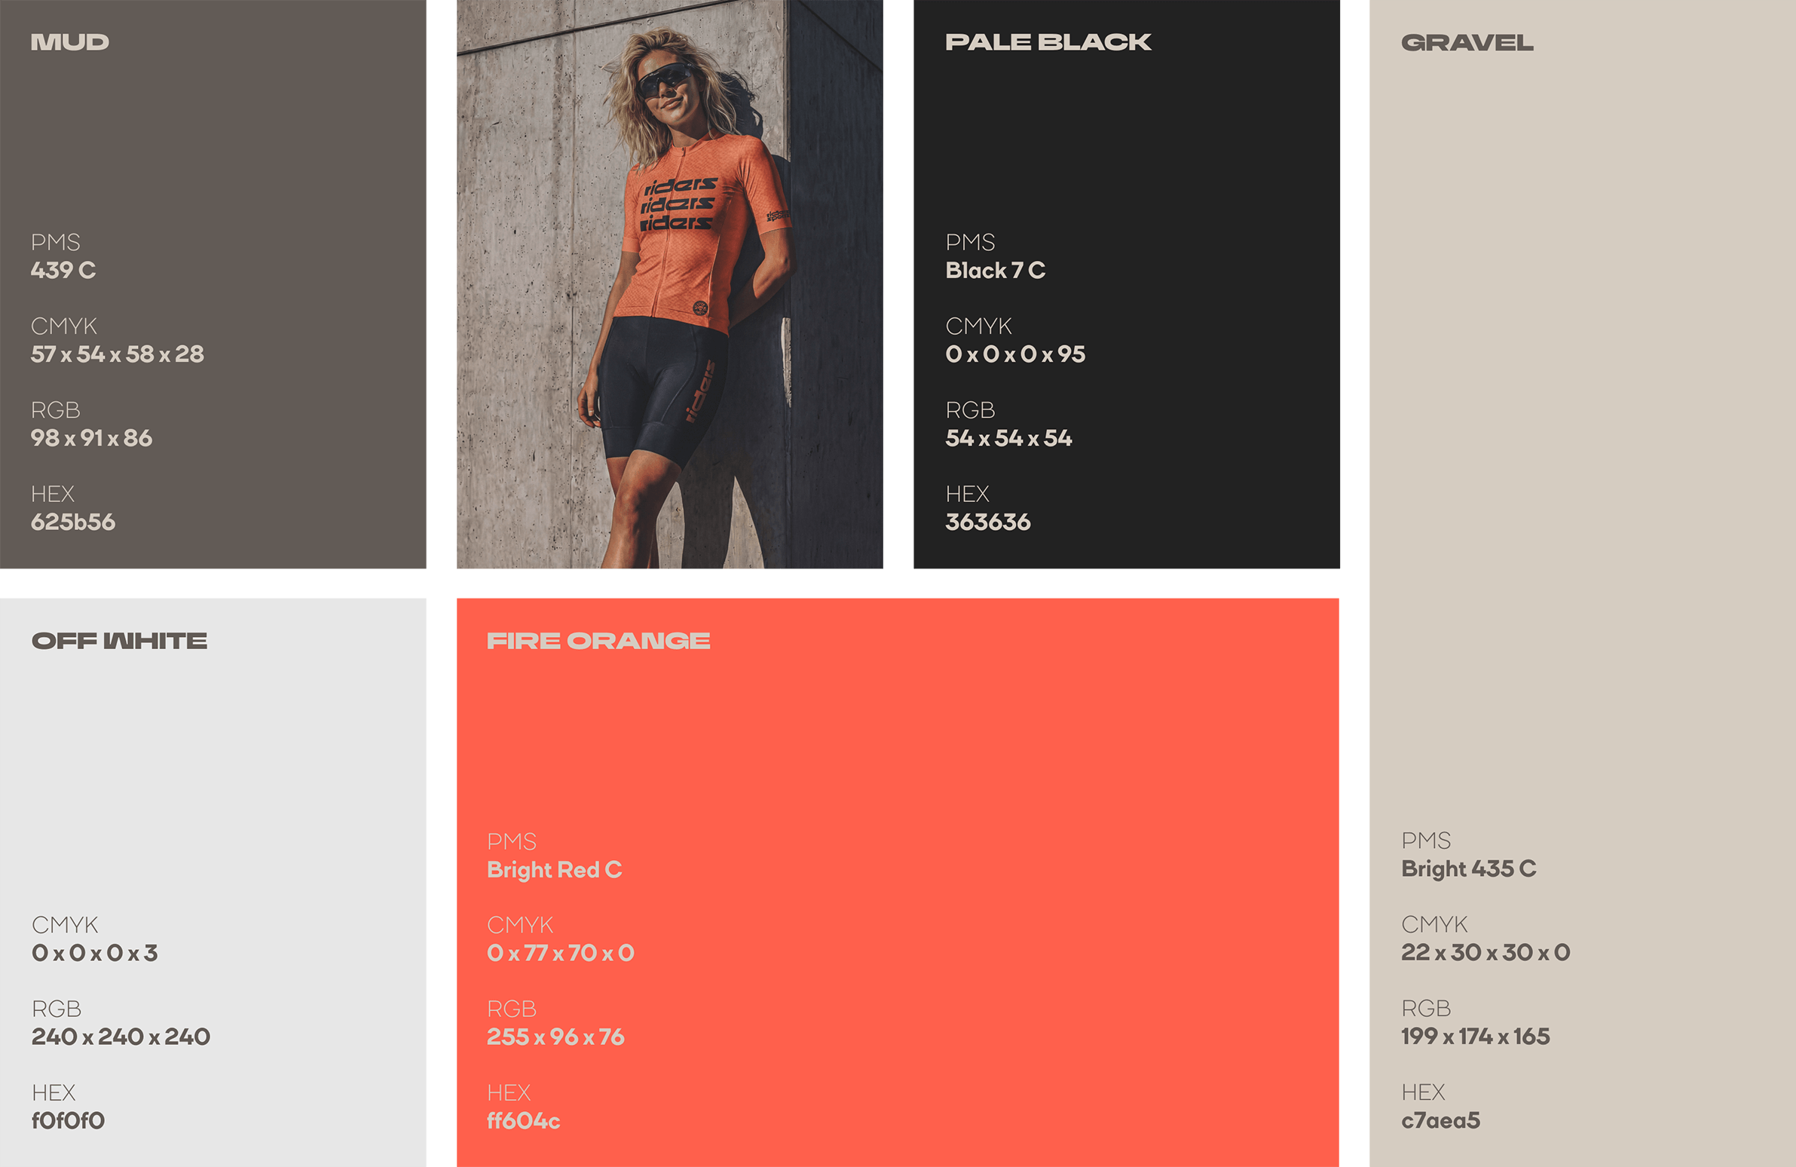Click the FIRE ORANGE heading
The image size is (1796, 1167).
(x=598, y=641)
